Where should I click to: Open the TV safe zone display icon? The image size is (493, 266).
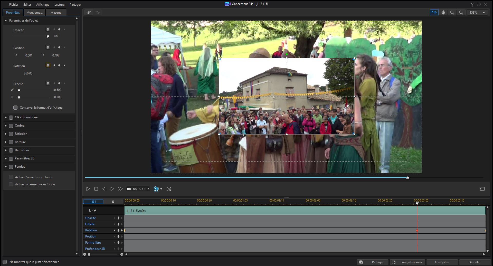click(482, 189)
